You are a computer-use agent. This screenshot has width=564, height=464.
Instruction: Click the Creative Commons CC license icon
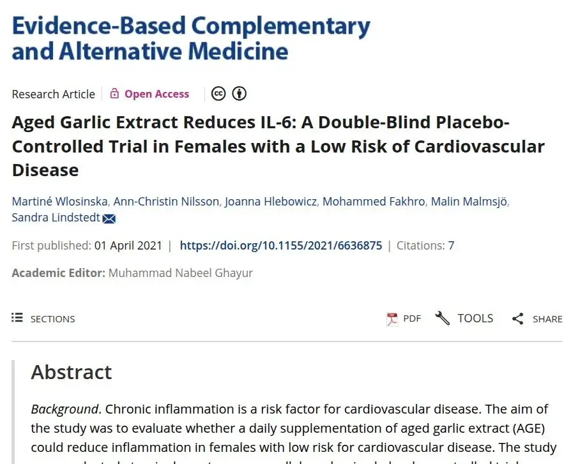pyautogui.click(x=218, y=94)
